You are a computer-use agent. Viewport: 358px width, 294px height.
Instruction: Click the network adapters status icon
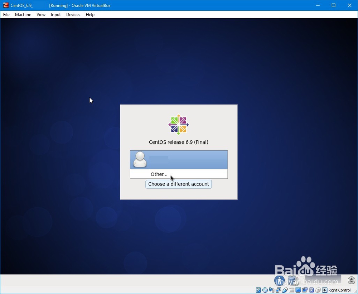tap(278, 290)
